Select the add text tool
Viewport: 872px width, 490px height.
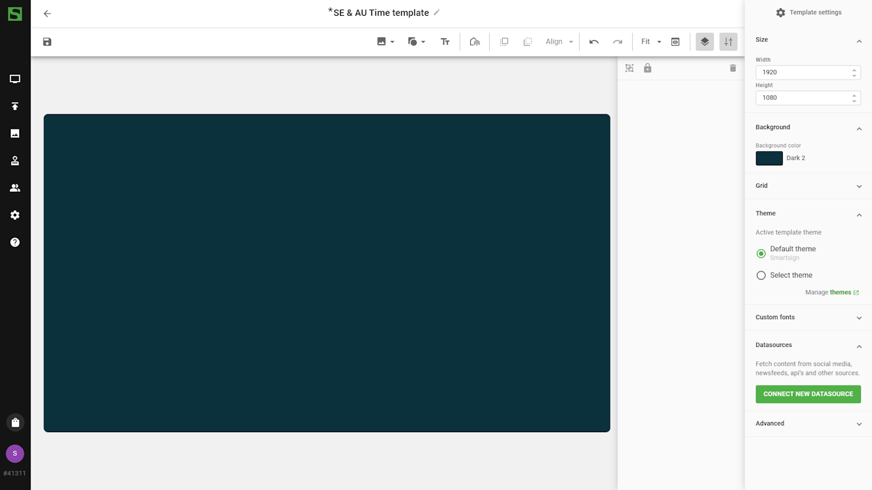(445, 42)
